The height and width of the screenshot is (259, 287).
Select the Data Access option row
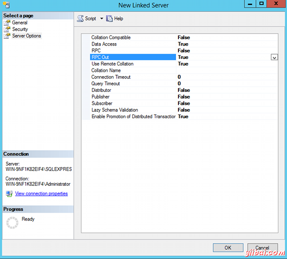[x=180, y=44]
